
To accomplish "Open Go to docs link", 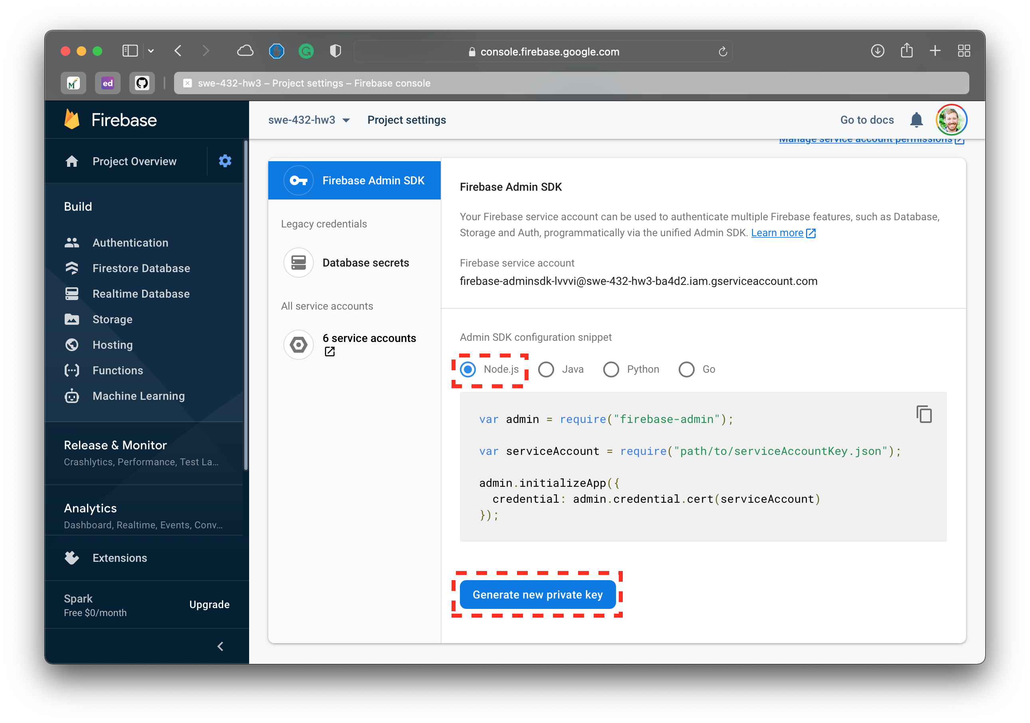I will 867,120.
